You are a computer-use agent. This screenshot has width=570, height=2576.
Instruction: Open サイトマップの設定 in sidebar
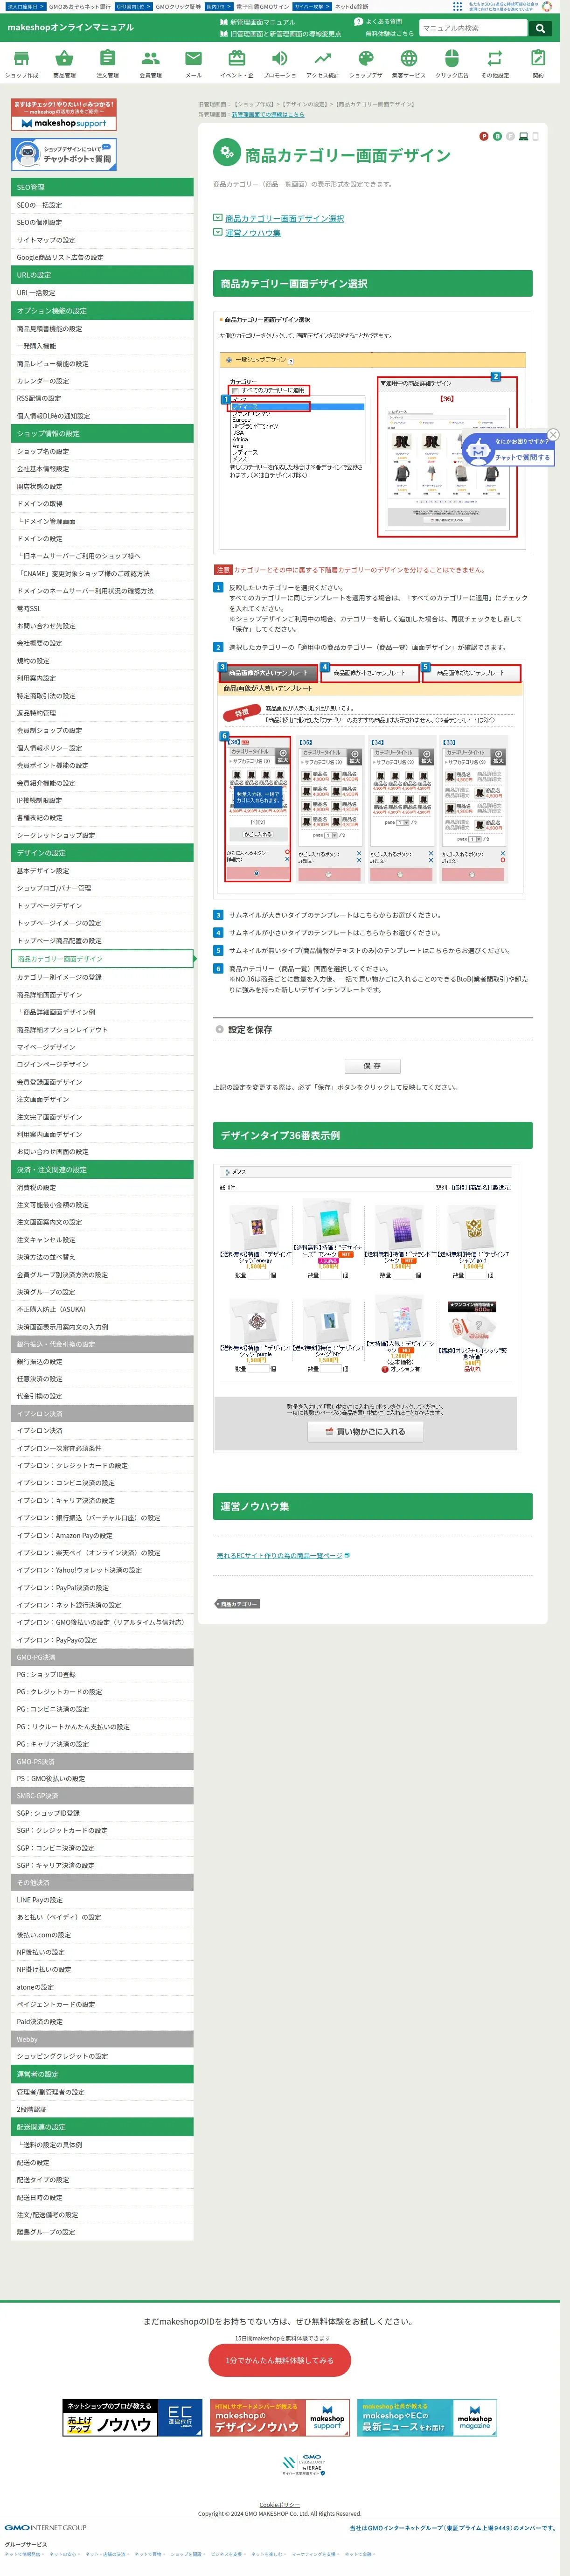click(102, 240)
